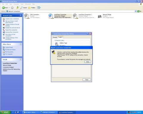Screen dimensions: 143x114
Task: Go Up one folder level
Action: (18, 8)
